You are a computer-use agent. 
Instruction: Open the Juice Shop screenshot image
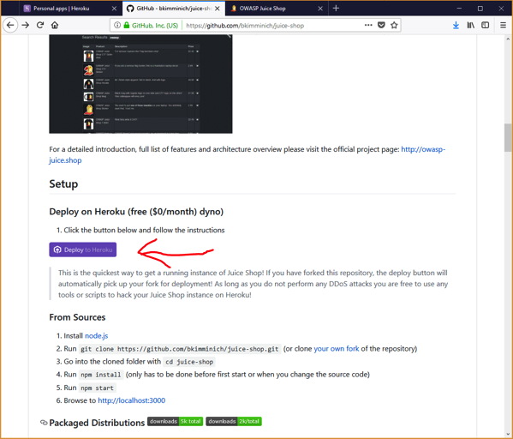pos(140,84)
